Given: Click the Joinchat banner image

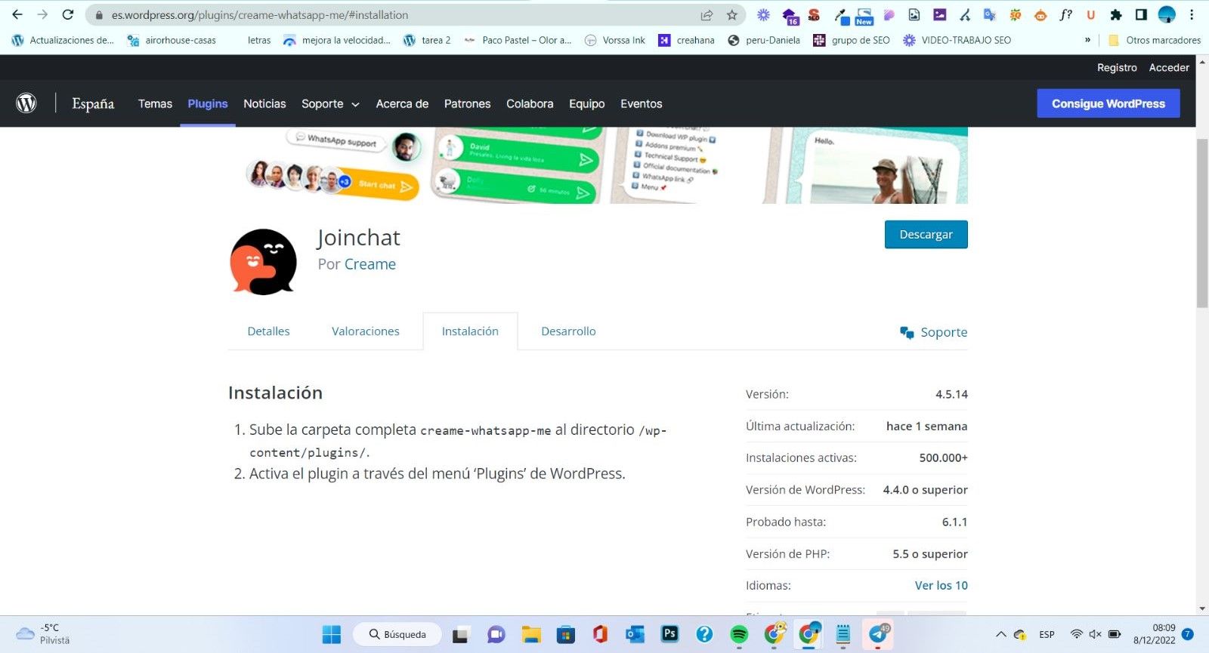Looking at the screenshot, I should click(x=598, y=165).
